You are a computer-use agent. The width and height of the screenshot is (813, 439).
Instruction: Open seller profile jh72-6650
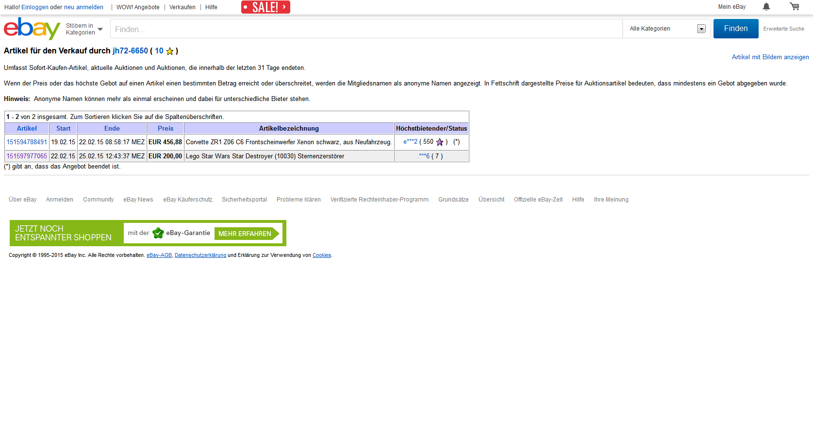click(x=130, y=51)
